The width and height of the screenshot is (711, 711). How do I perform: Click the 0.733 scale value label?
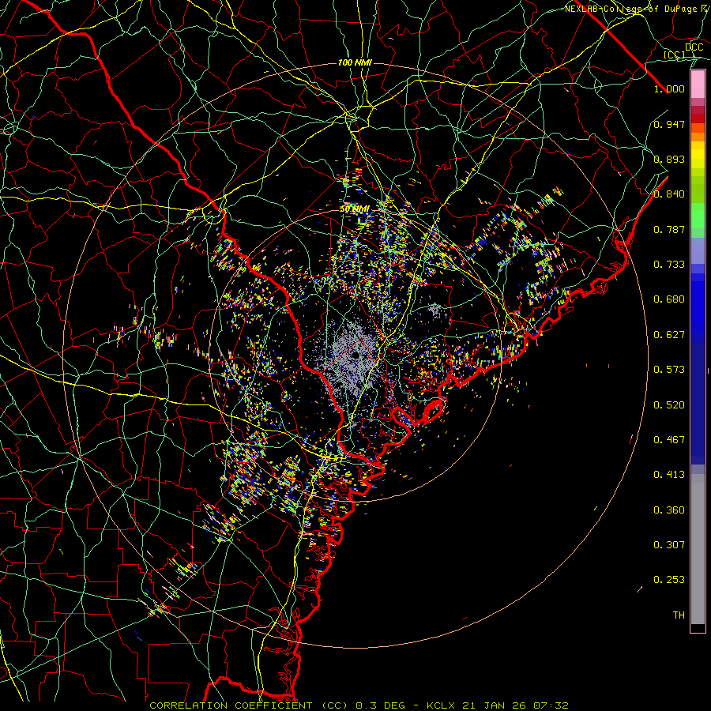coord(669,265)
